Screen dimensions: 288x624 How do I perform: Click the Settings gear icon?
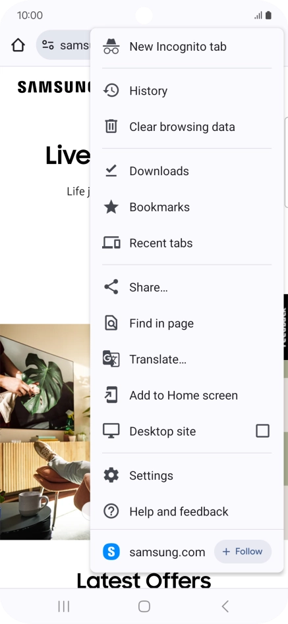[x=111, y=475]
